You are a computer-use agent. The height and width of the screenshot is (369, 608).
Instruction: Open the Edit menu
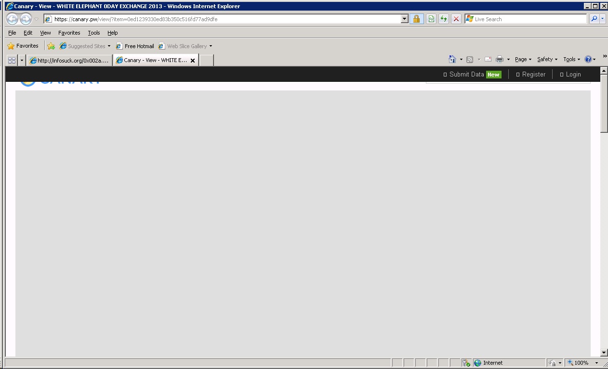(28, 33)
